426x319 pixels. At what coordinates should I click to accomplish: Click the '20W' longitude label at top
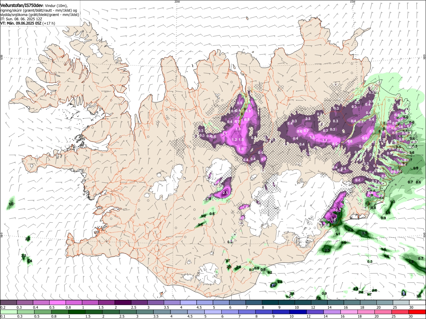(x=177, y=2)
